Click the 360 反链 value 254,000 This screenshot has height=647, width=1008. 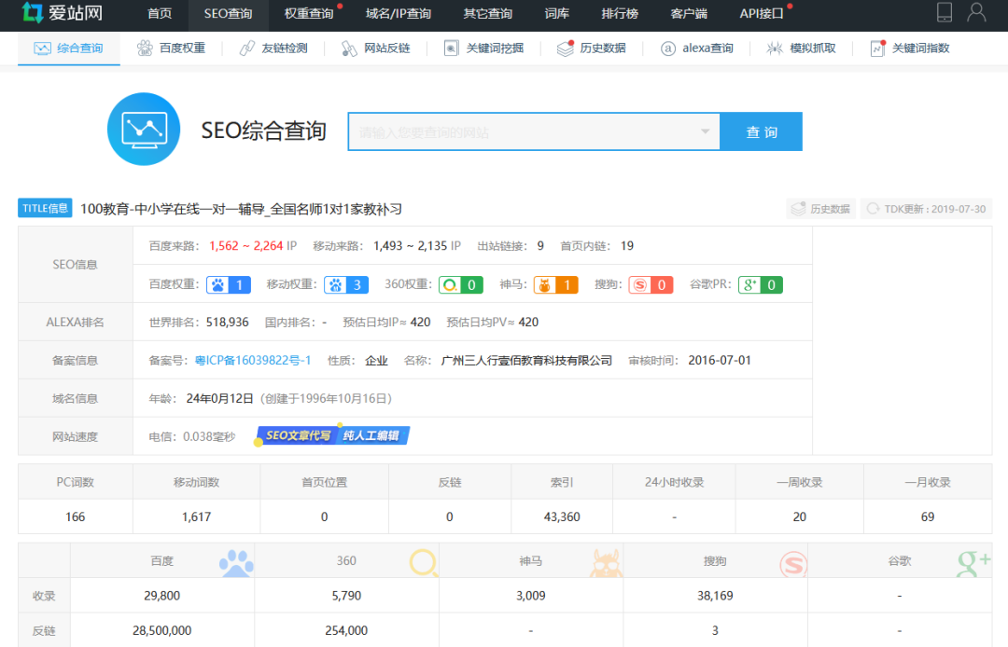tap(346, 631)
